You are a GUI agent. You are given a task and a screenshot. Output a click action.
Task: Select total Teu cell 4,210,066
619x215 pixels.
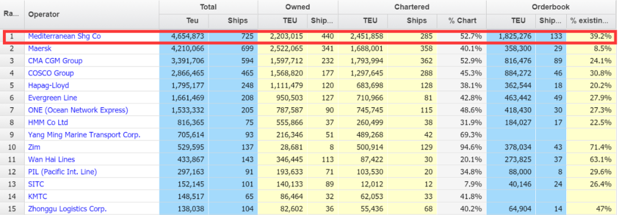184,49
